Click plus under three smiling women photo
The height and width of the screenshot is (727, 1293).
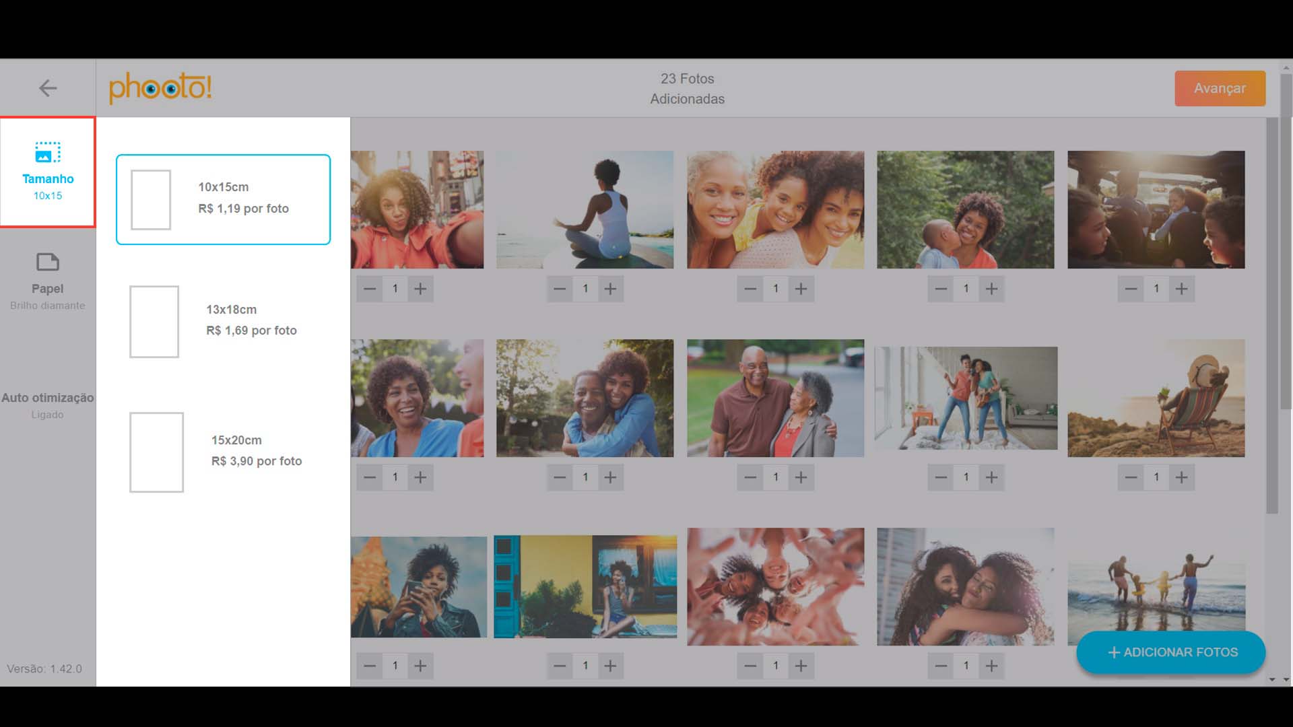(x=801, y=289)
